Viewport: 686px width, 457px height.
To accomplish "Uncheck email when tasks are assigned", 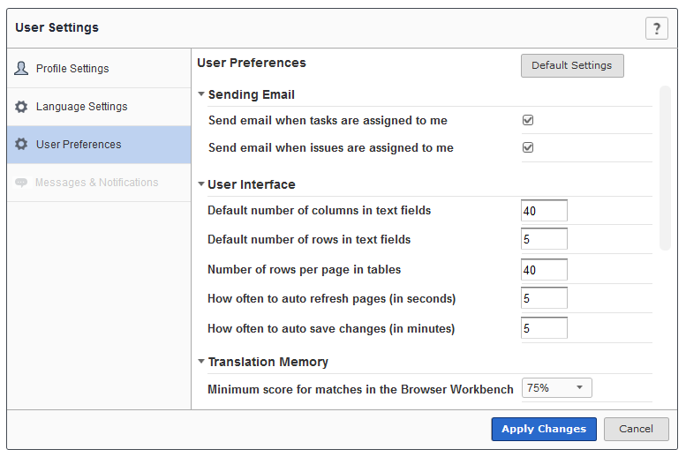I will tap(528, 120).
